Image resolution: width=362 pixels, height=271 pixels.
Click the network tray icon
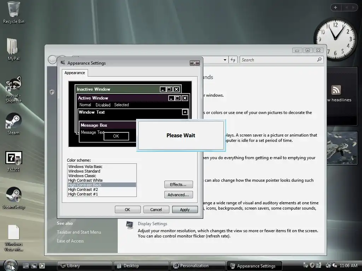coord(328,265)
